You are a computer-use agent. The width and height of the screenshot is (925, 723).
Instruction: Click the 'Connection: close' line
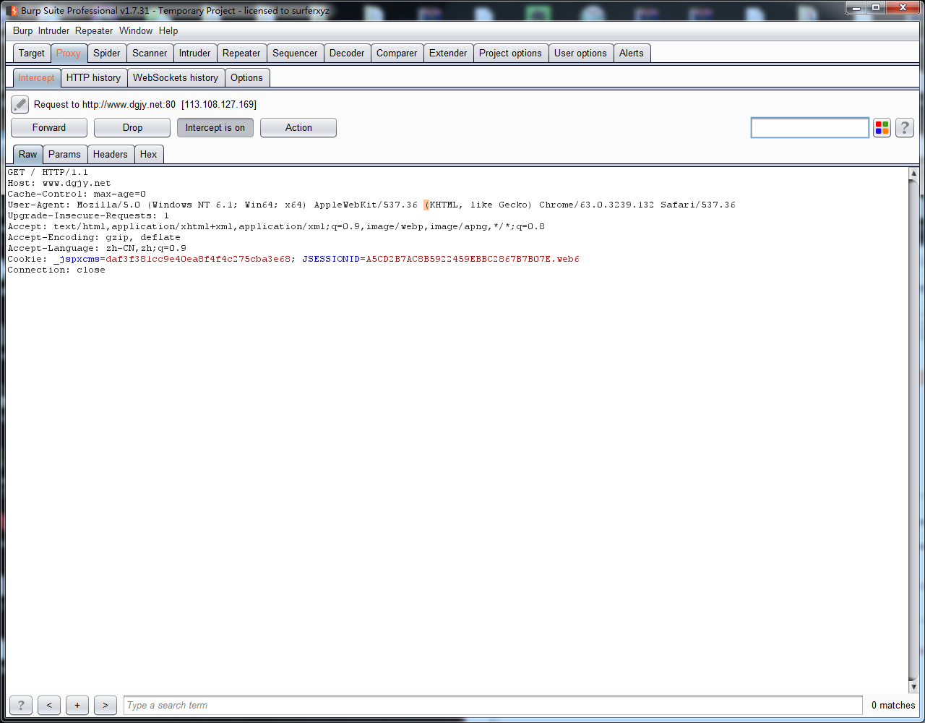[56, 270]
